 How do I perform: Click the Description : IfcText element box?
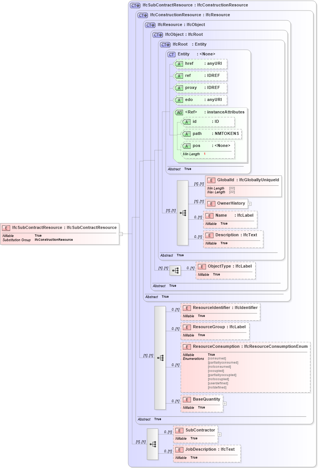coord(233,239)
